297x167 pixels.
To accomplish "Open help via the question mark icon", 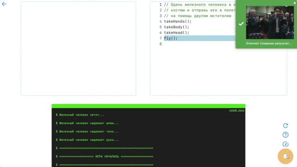I will pyautogui.click(x=285, y=135).
